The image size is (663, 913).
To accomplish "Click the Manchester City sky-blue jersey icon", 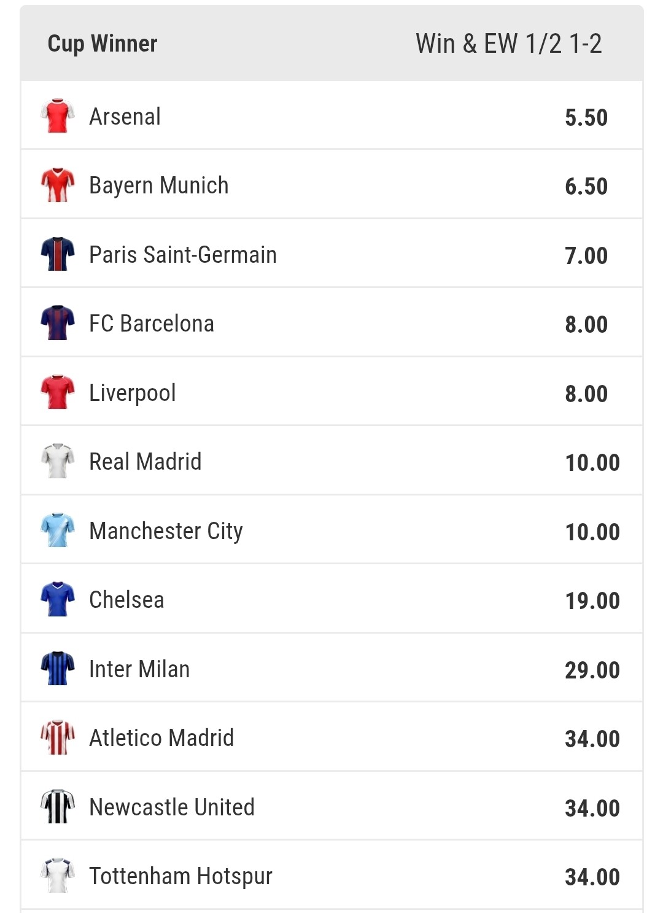I will 58,530.
